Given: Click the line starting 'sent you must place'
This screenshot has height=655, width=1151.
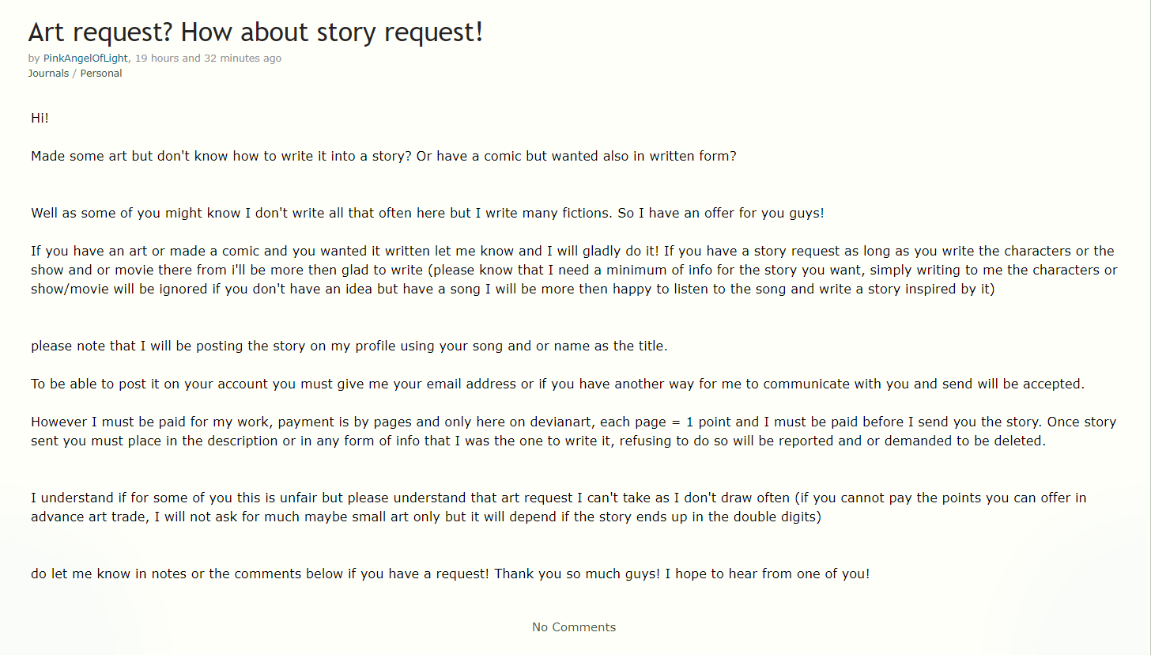Looking at the screenshot, I should (x=538, y=441).
